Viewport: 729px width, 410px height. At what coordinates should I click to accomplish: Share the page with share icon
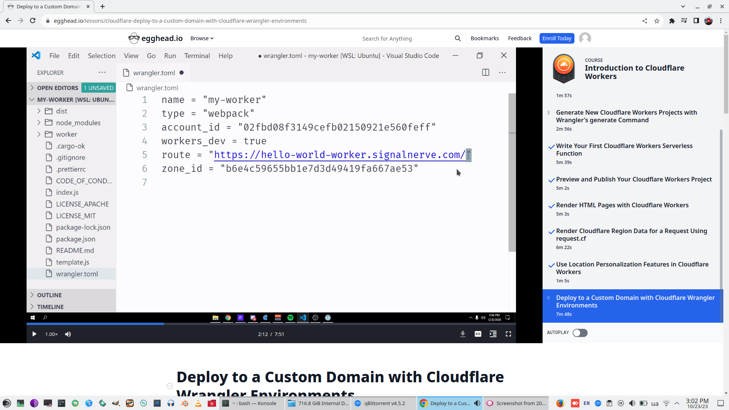click(644, 21)
